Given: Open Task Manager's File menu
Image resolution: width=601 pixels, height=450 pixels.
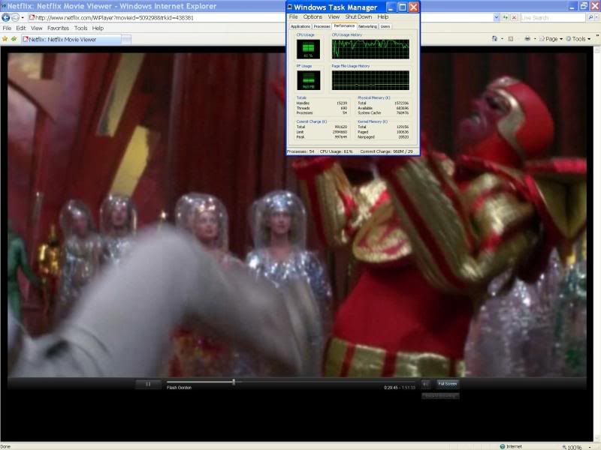Looking at the screenshot, I should point(293,16).
